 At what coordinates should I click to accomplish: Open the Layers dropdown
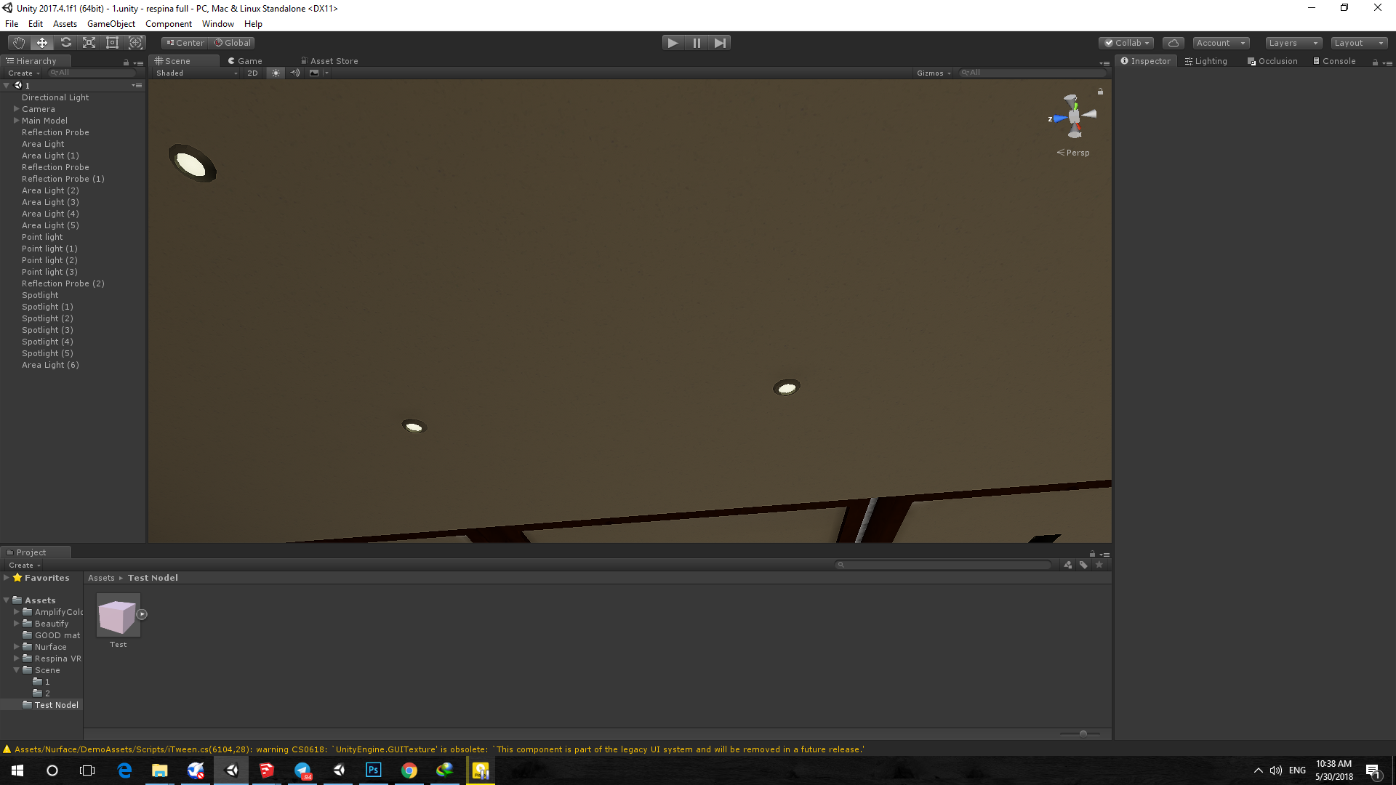[x=1293, y=43]
